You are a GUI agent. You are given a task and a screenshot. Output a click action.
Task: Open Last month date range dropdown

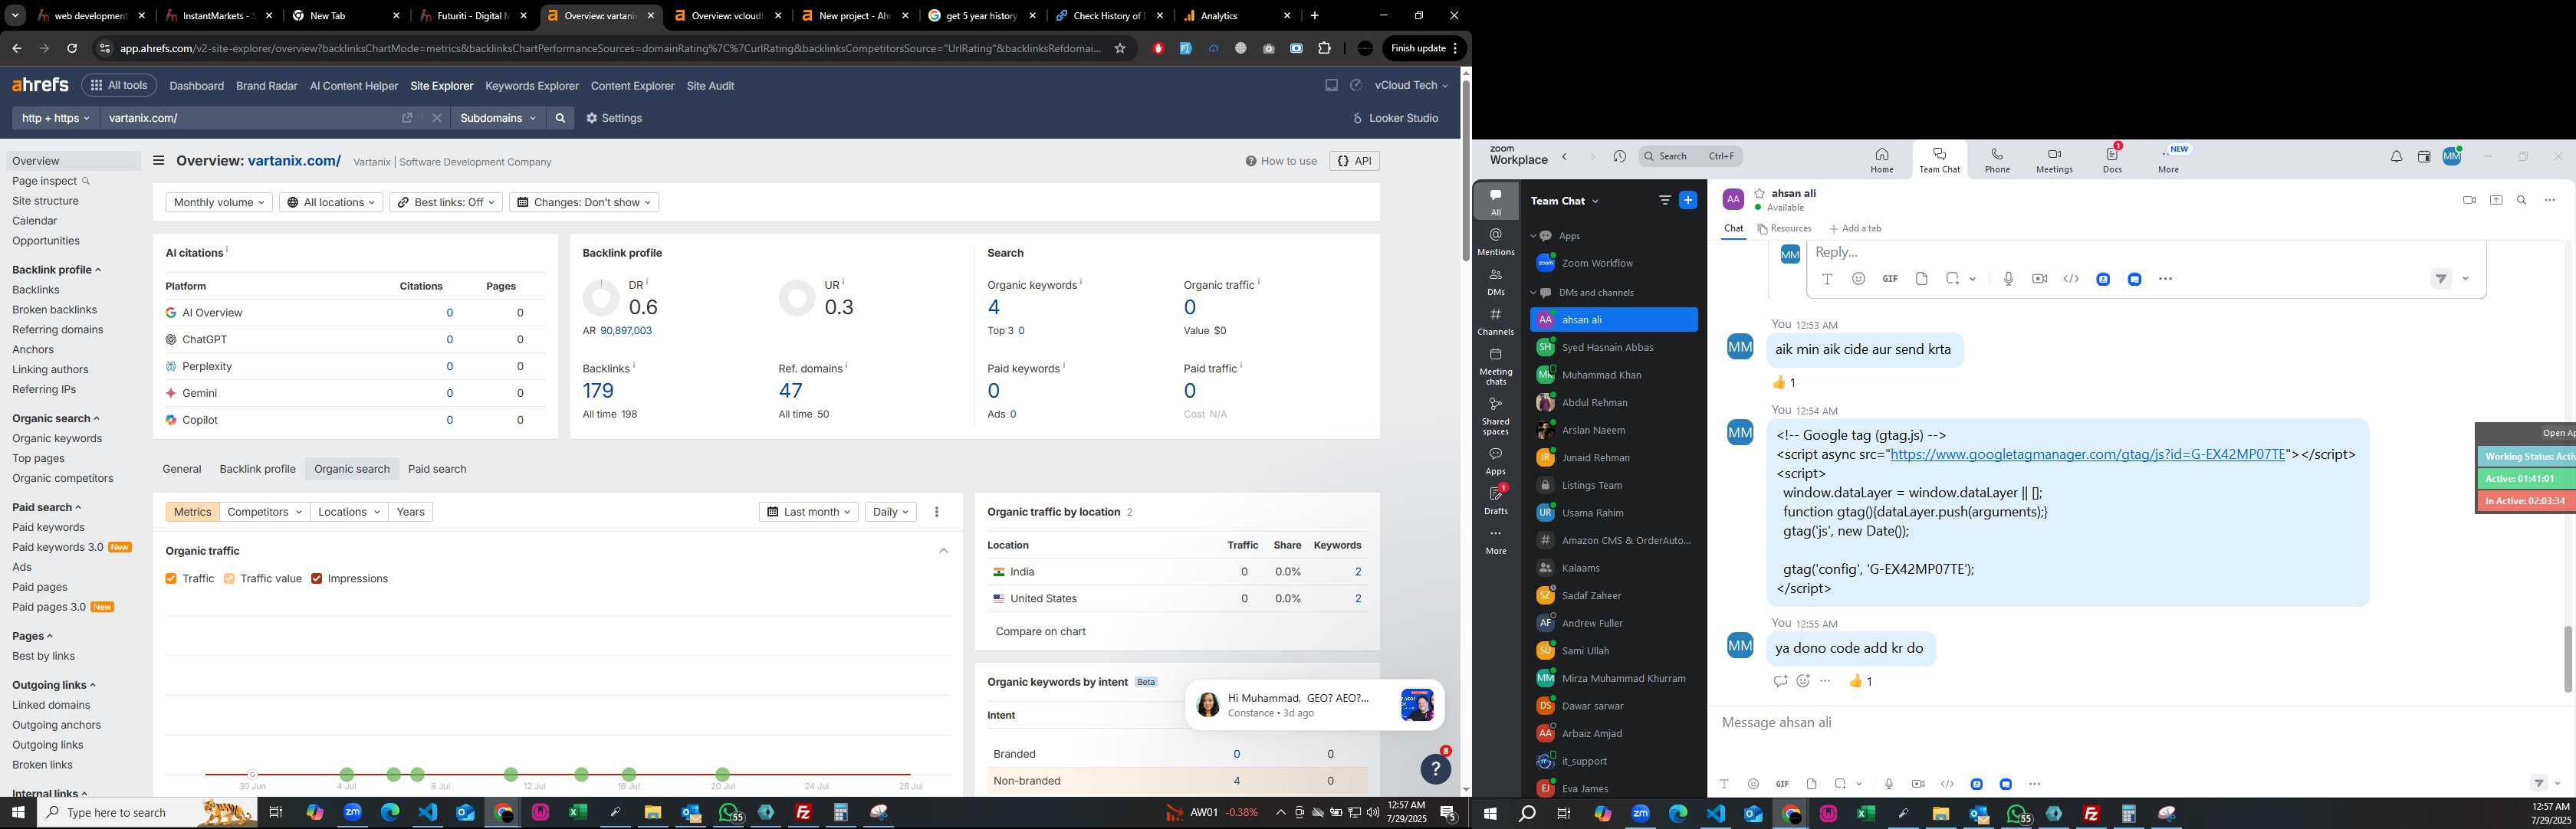pyautogui.click(x=808, y=511)
